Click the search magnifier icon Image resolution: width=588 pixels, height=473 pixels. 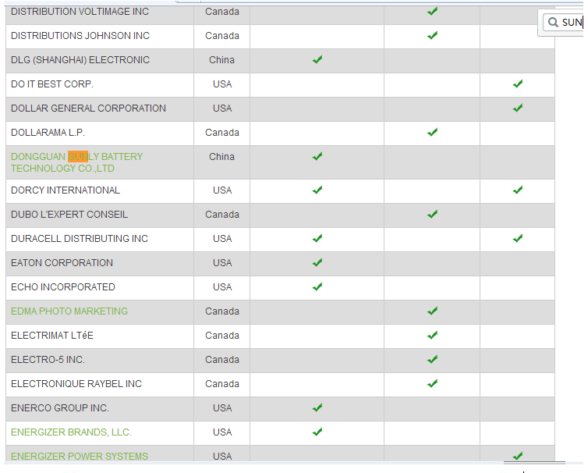coord(552,23)
